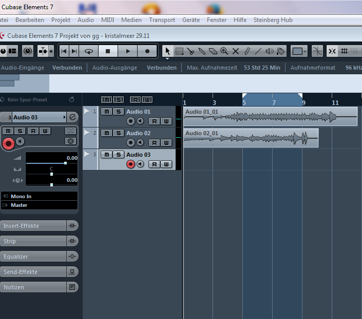Select the Mute X tool
This screenshot has width=362, height=319.
pyautogui.click(x=236, y=51)
